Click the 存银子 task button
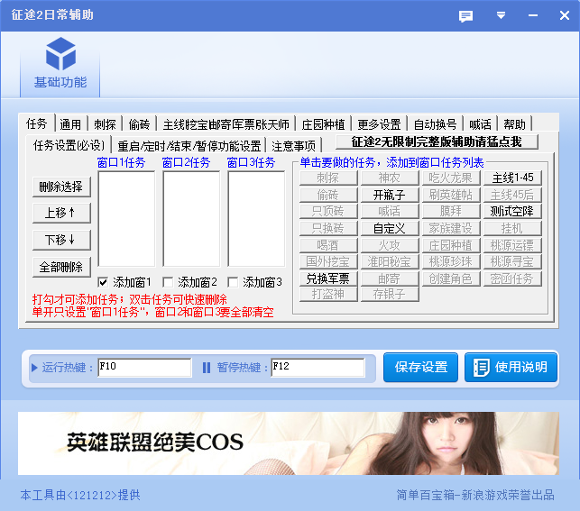The width and height of the screenshot is (580, 511). 390,294
